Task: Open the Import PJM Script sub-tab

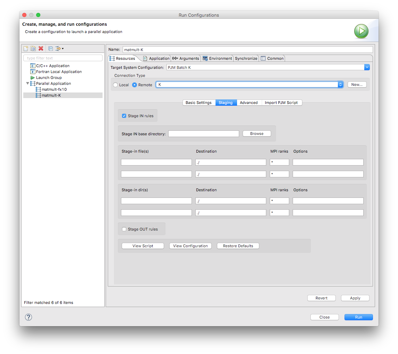Action: pos(282,103)
